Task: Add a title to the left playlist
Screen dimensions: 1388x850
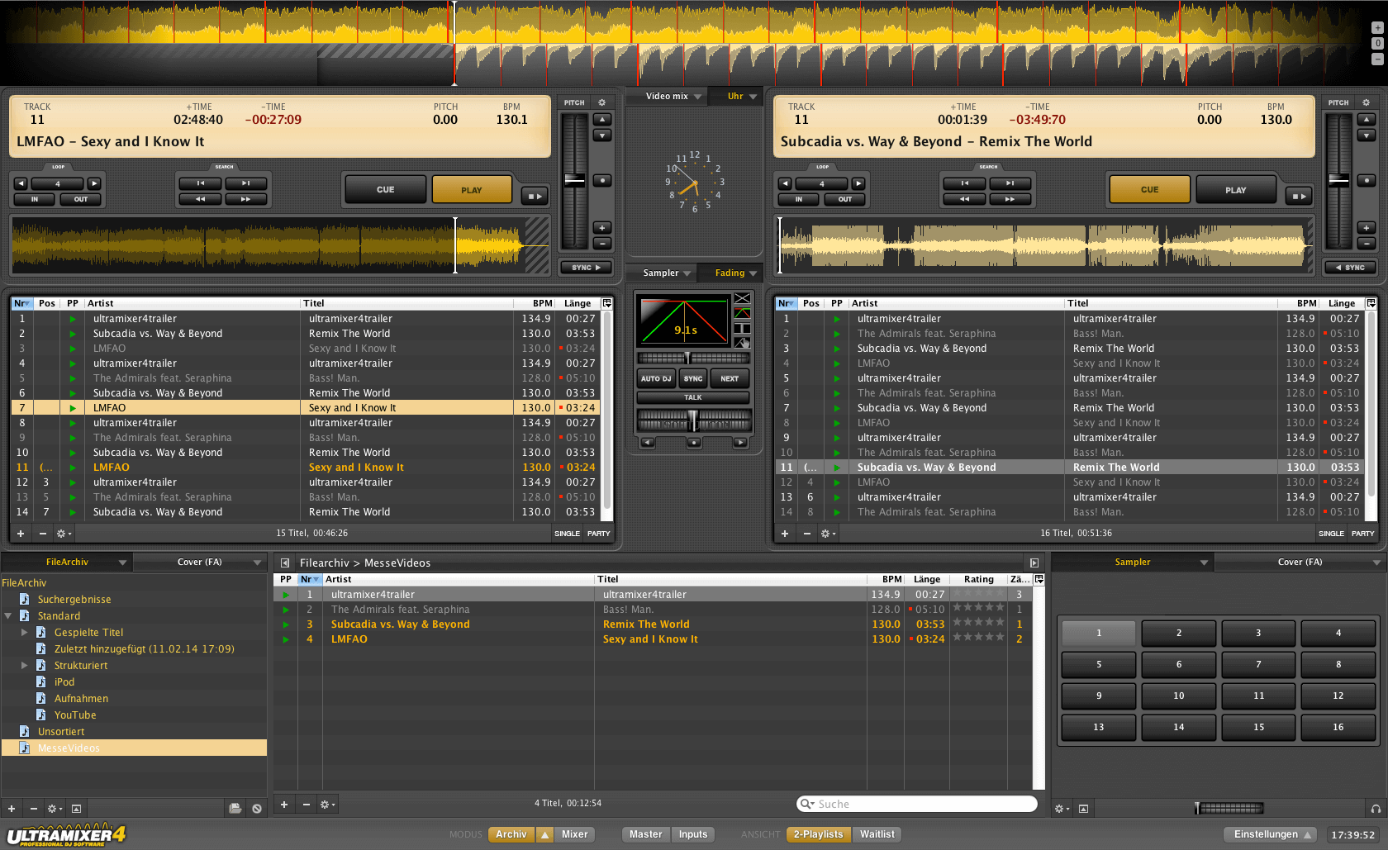Action: (x=21, y=534)
